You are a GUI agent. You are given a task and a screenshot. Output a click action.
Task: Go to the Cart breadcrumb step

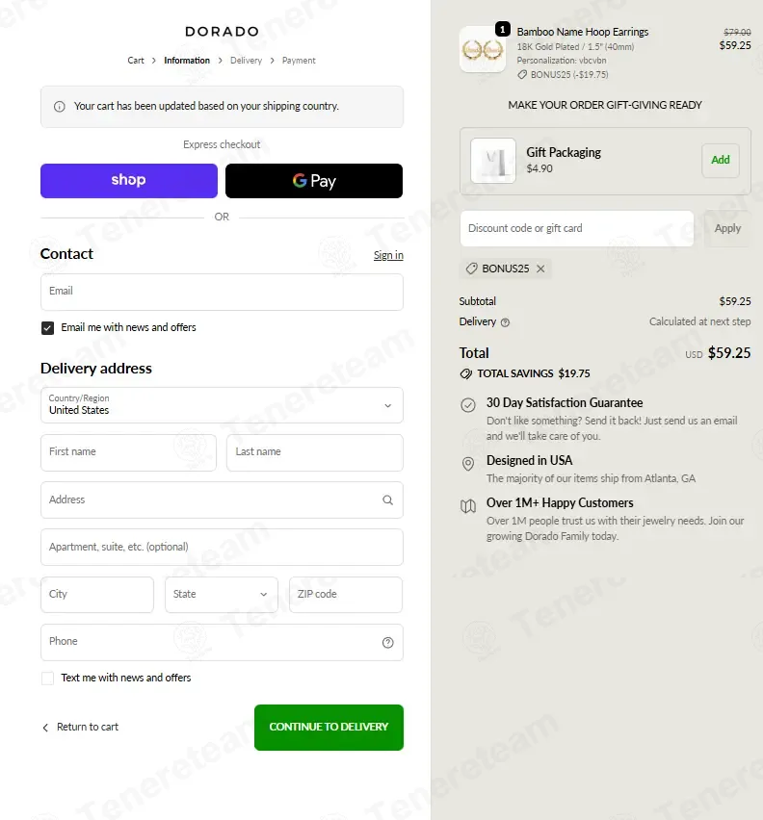pos(136,61)
